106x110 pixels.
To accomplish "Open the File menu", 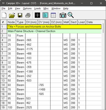I will [x=3, y=8].
